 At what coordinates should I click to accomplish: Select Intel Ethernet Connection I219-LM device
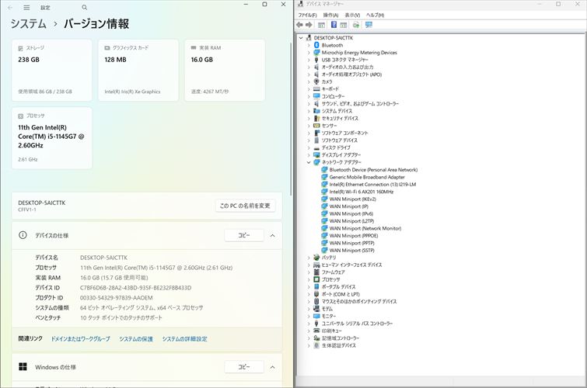(x=372, y=184)
